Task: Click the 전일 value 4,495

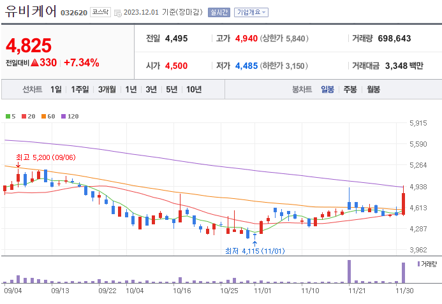Action: [x=176, y=38]
